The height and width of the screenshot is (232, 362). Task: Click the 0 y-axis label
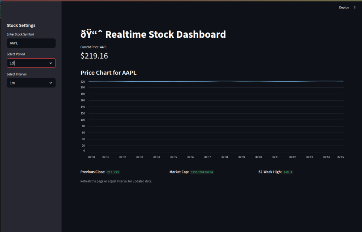84,150
